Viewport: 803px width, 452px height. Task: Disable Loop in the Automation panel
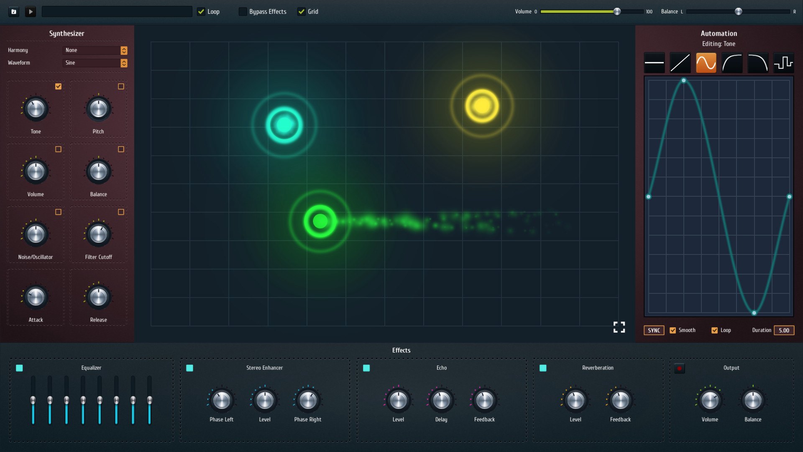(715, 330)
